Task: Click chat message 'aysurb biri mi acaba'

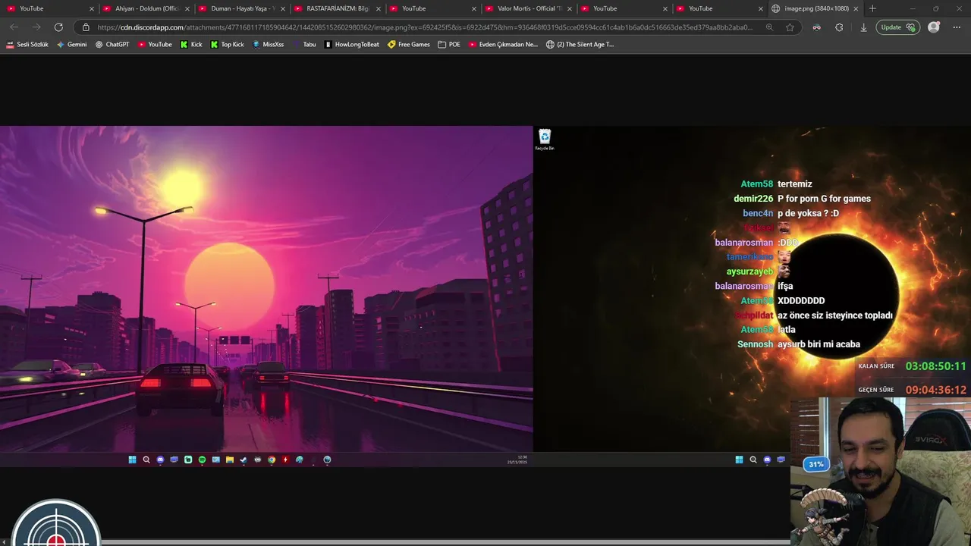Action: point(819,344)
